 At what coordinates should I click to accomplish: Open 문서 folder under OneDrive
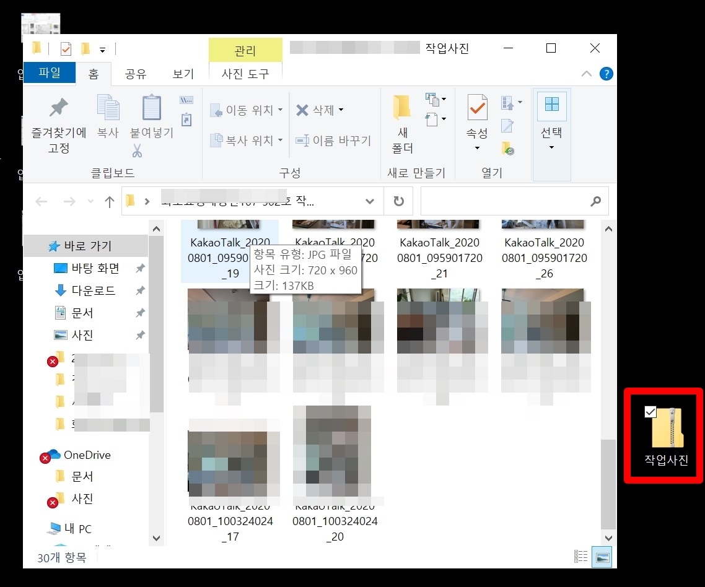pyautogui.click(x=82, y=476)
